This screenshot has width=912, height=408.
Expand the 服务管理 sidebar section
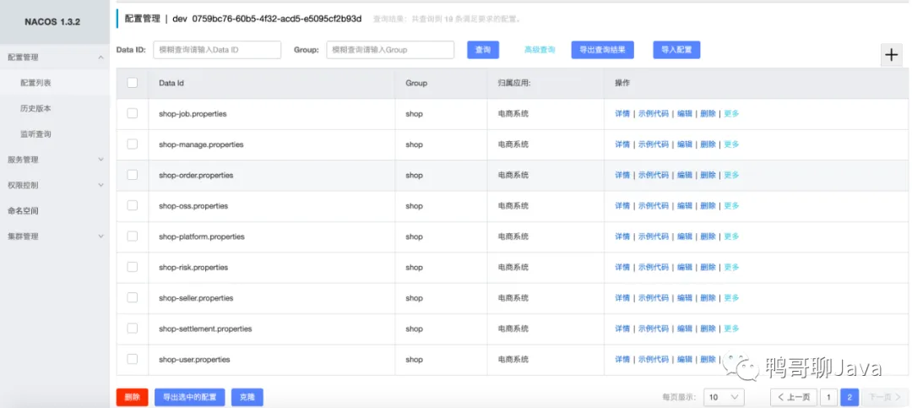click(x=100, y=160)
